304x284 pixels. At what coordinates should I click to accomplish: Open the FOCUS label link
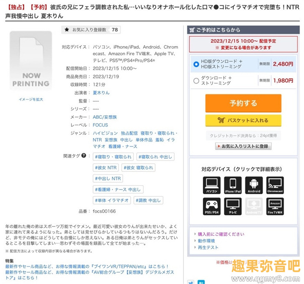pyautogui.click(x=100, y=125)
